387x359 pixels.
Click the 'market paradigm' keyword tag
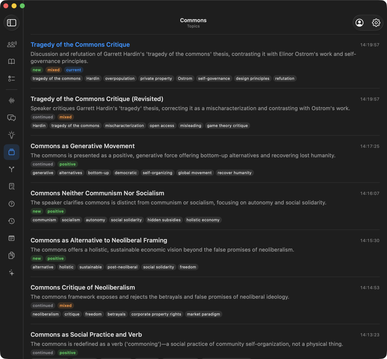(204, 314)
